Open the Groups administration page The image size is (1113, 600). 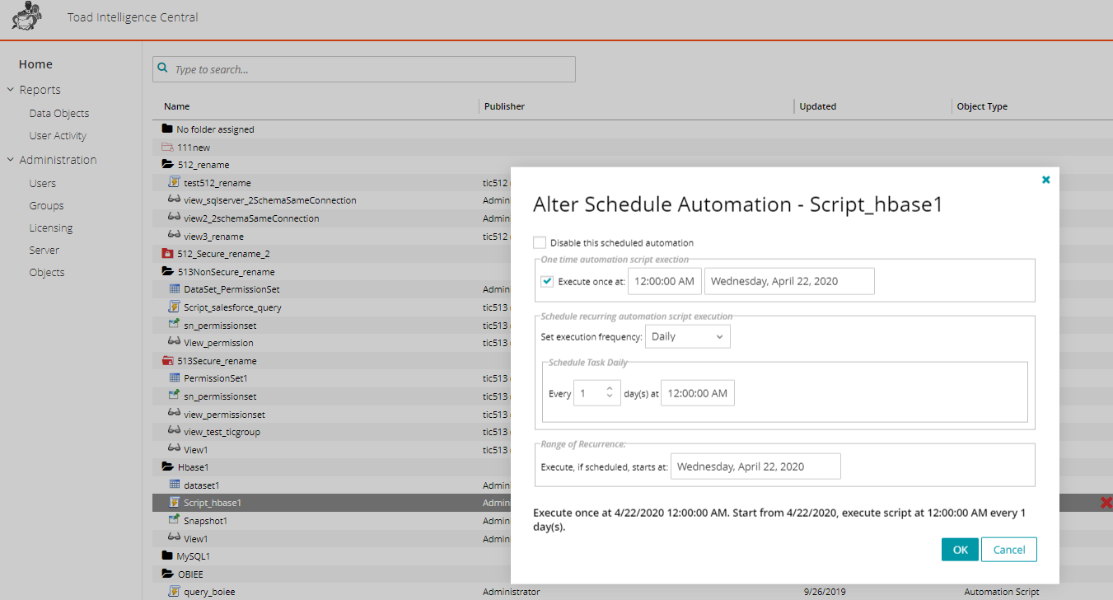[x=46, y=206]
